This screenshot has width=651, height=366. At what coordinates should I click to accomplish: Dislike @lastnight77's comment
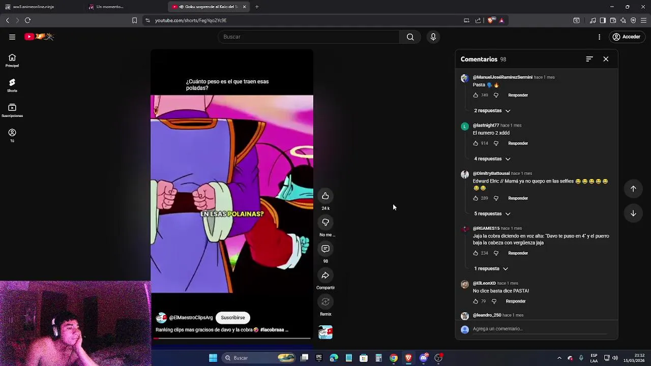pos(496,144)
